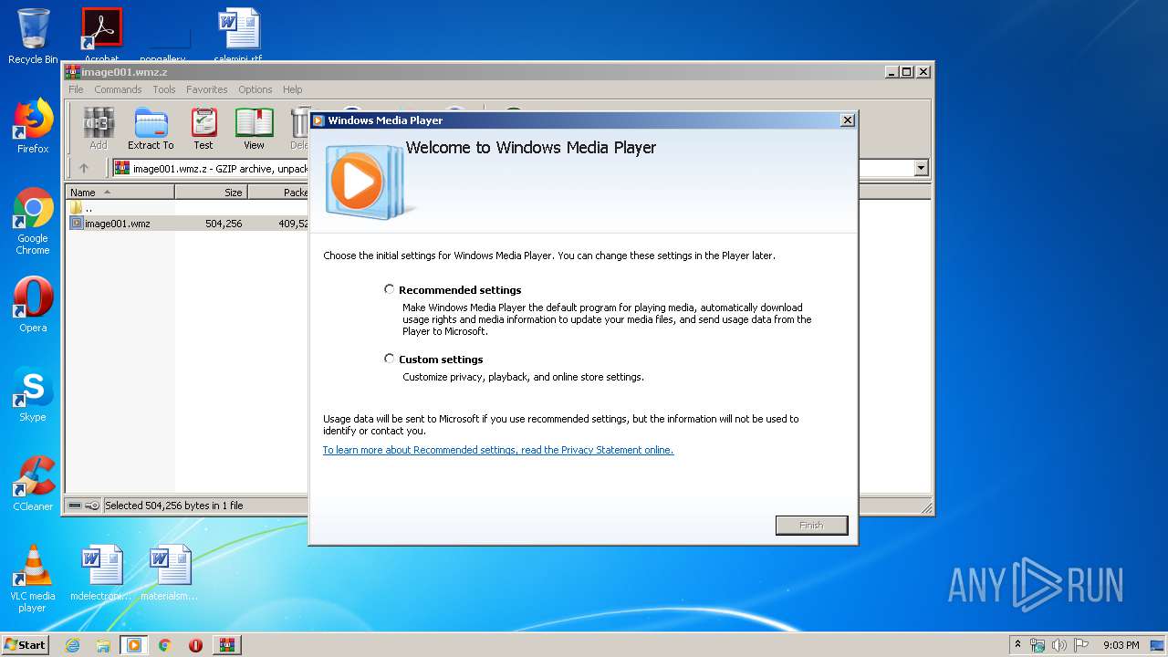The height and width of the screenshot is (657, 1168).
Task: Click the Delete icon in WinRAR toolbar
Action: coord(299,129)
